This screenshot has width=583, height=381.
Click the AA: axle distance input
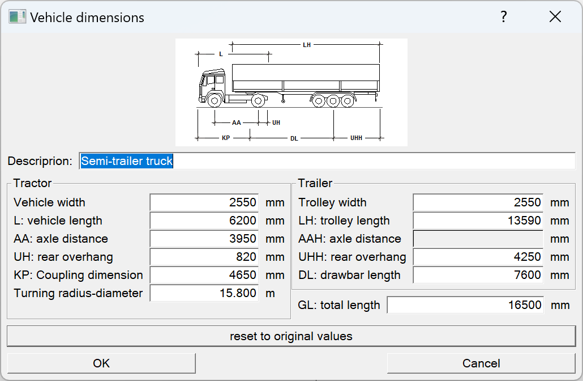[x=203, y=239]
